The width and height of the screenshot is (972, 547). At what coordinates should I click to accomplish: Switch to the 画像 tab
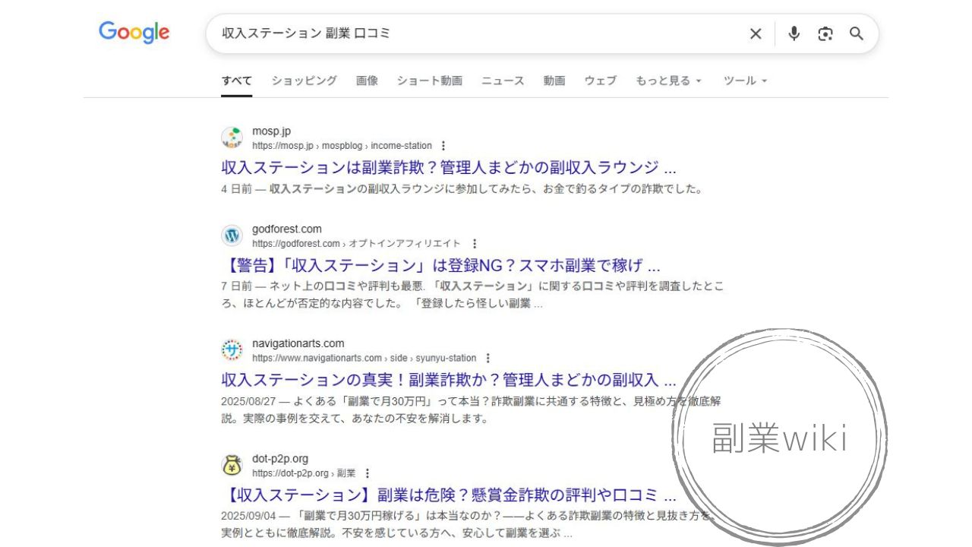pyautogui.click(x=367, y=81)
